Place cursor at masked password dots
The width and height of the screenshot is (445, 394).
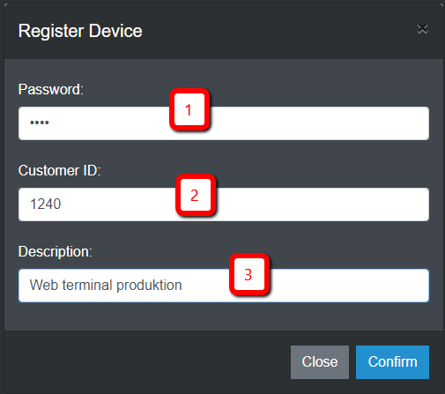pos(40,123)
